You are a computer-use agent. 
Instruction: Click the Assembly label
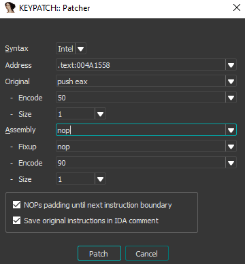point(20,130)
